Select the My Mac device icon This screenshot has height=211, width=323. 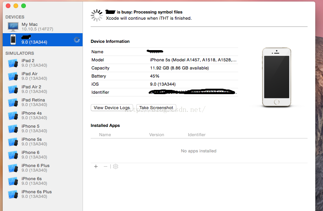[x=13, y=27]
